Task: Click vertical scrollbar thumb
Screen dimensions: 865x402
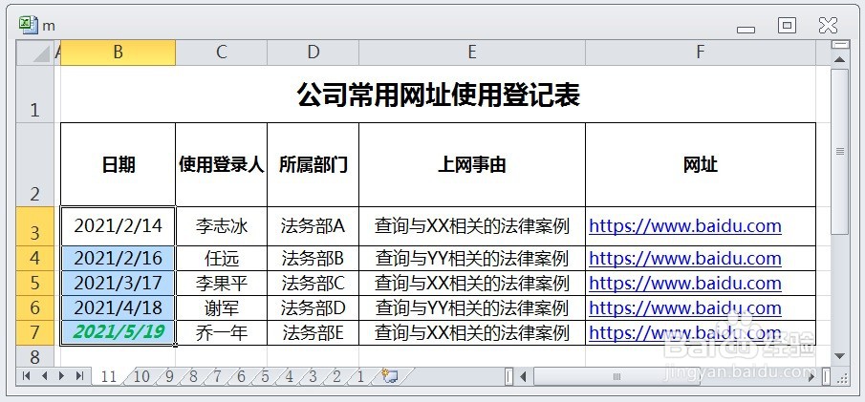Action: [x=839, y=152]
